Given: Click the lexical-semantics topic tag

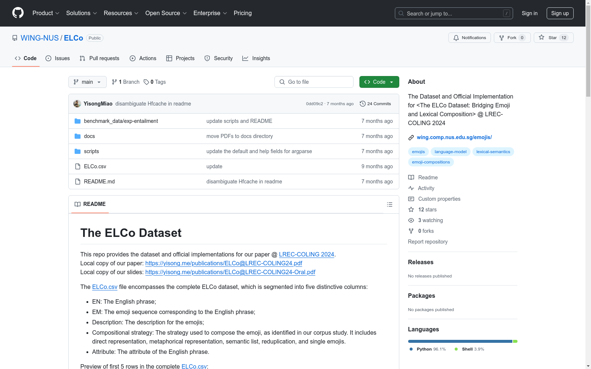Looking at the screenshot, I should (x=493, y=152).
